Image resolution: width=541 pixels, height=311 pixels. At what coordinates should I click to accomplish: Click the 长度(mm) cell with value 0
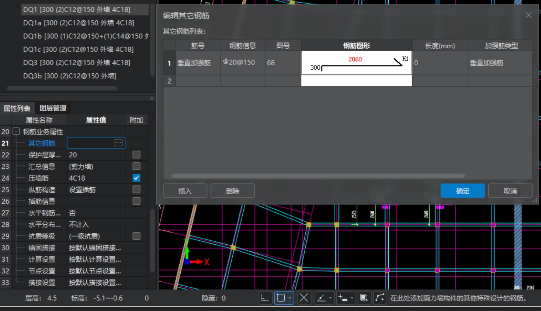(440, 63)
